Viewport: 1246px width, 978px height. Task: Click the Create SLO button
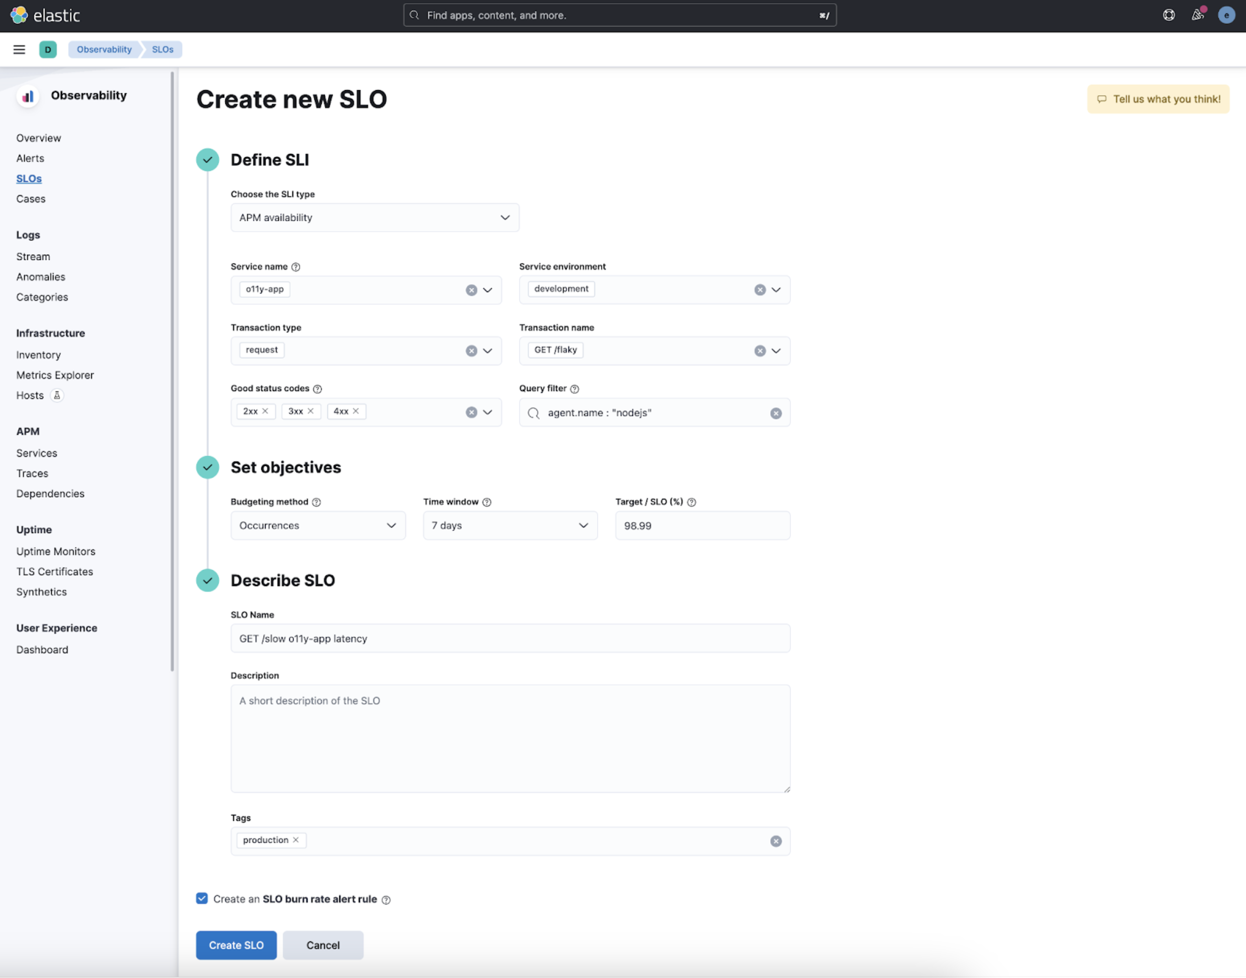236,944
